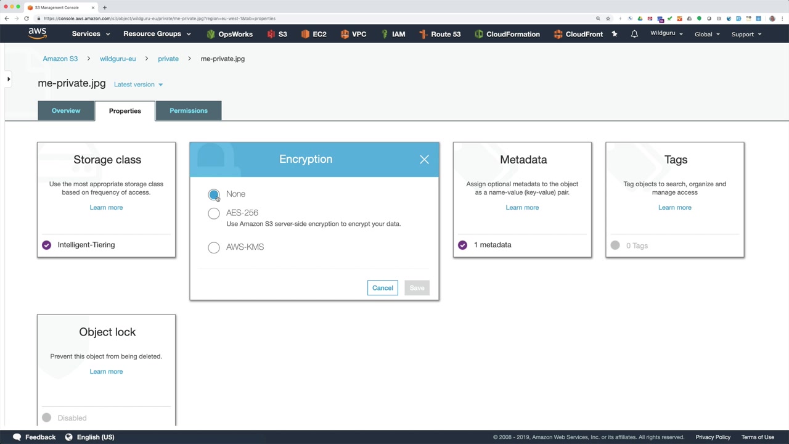Open the Tags card title

pos(676,160)
